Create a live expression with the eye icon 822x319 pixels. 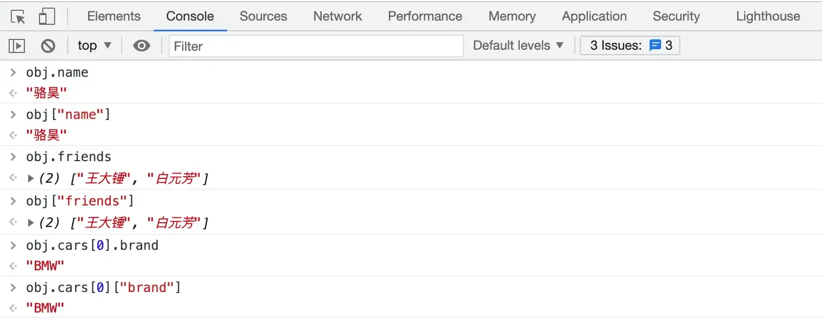pos(142,45)
